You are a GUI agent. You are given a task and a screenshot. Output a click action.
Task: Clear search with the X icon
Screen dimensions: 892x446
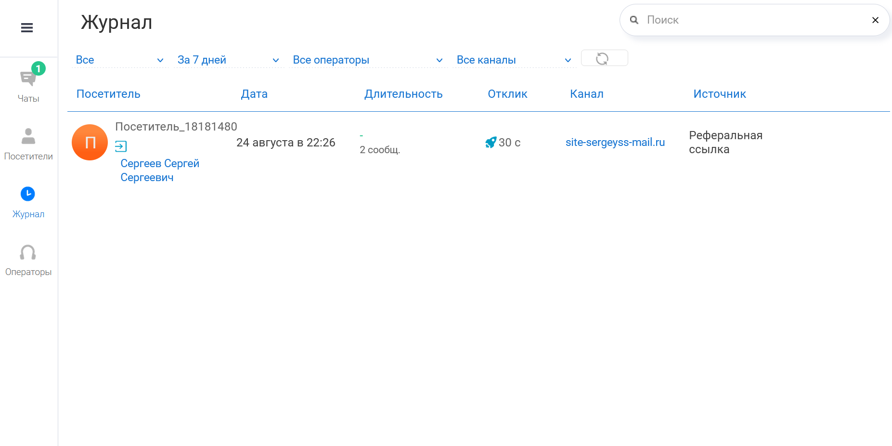point(875,20)
